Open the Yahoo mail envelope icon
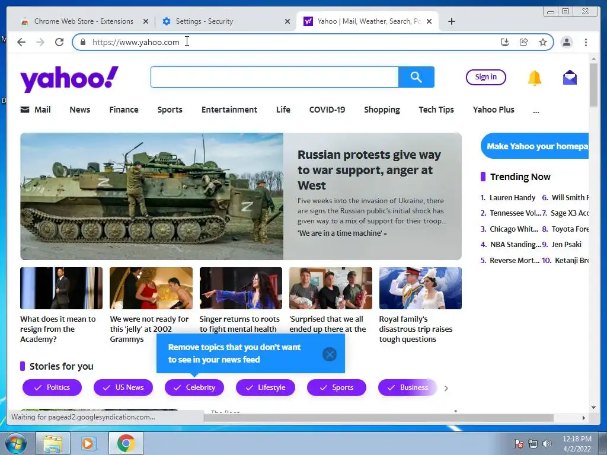The height and width of the screenshot is (455, 607). point(570,78)
